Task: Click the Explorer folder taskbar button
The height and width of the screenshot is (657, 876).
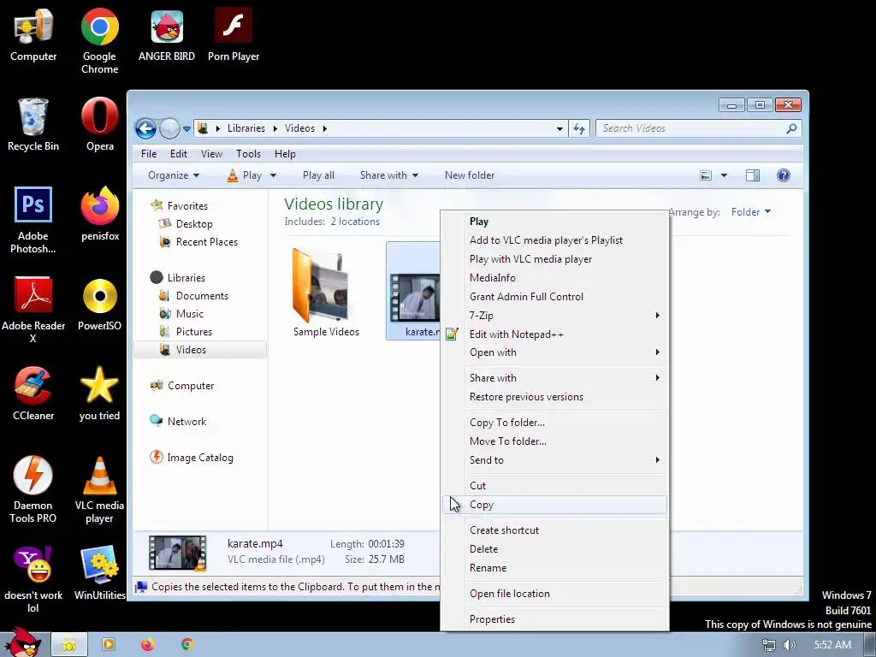Action: [68, 645]
